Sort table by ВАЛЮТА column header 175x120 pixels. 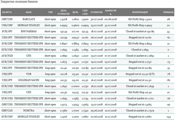(7, 12)
